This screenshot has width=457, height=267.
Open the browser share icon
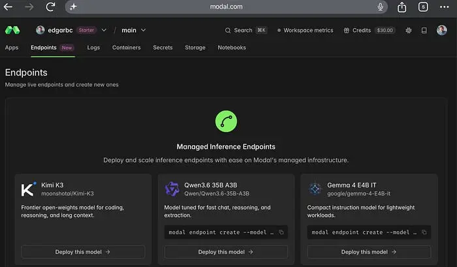click(x=402, y=7)
